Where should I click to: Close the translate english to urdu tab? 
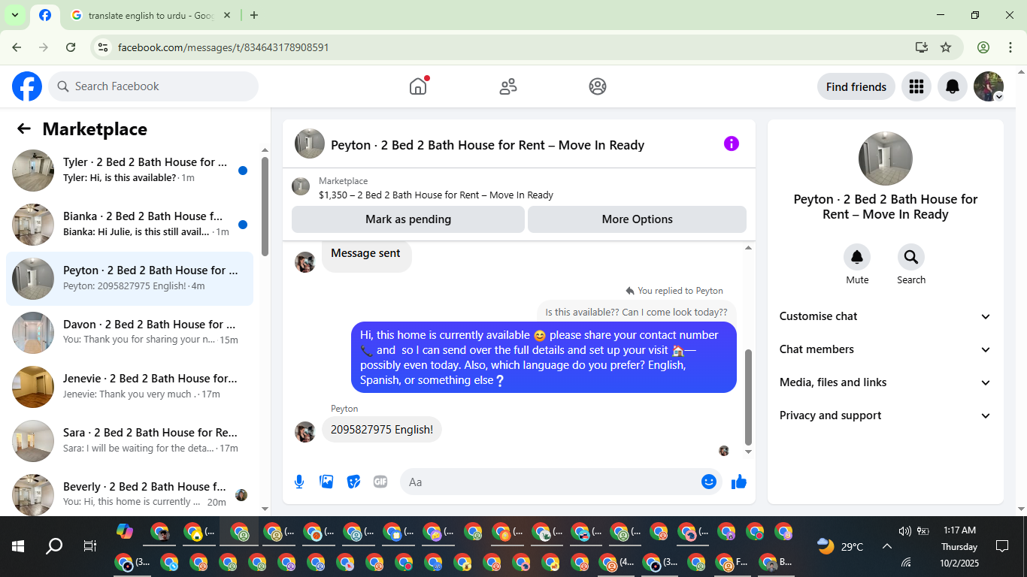coord(227,15)
